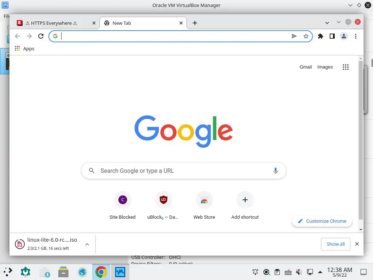Image resolution: width=373 pixels, height=280 pixels.
Task: Open VirtualBox Manager title bar dropdown chevron
Action: [x=350, y=5]
